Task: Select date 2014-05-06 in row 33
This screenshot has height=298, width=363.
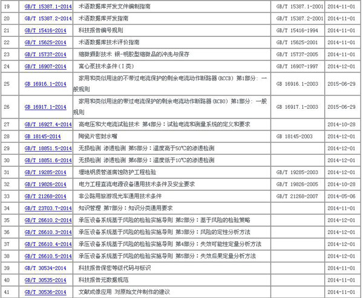Action: [x=341, y=196]
